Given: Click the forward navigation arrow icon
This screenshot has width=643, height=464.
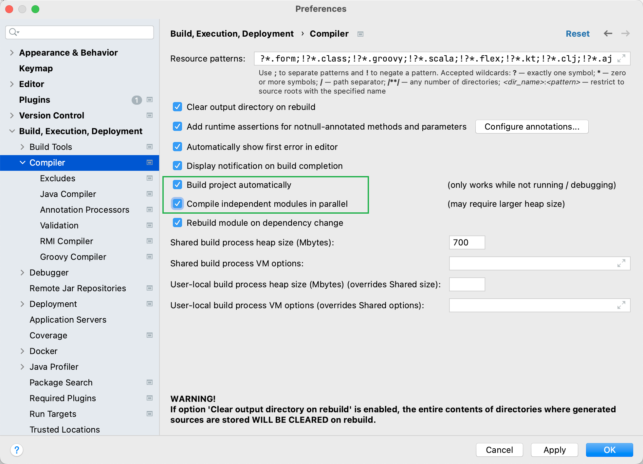Looking at the screenshot, I should (x=625, y=33).
